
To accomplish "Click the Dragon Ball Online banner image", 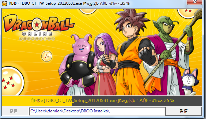I will (x=102, y=52).
